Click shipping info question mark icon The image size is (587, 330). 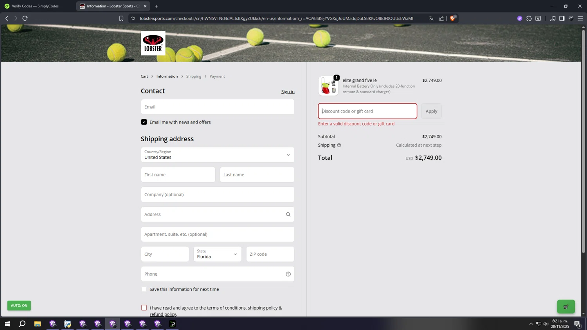tap(339, 145)
